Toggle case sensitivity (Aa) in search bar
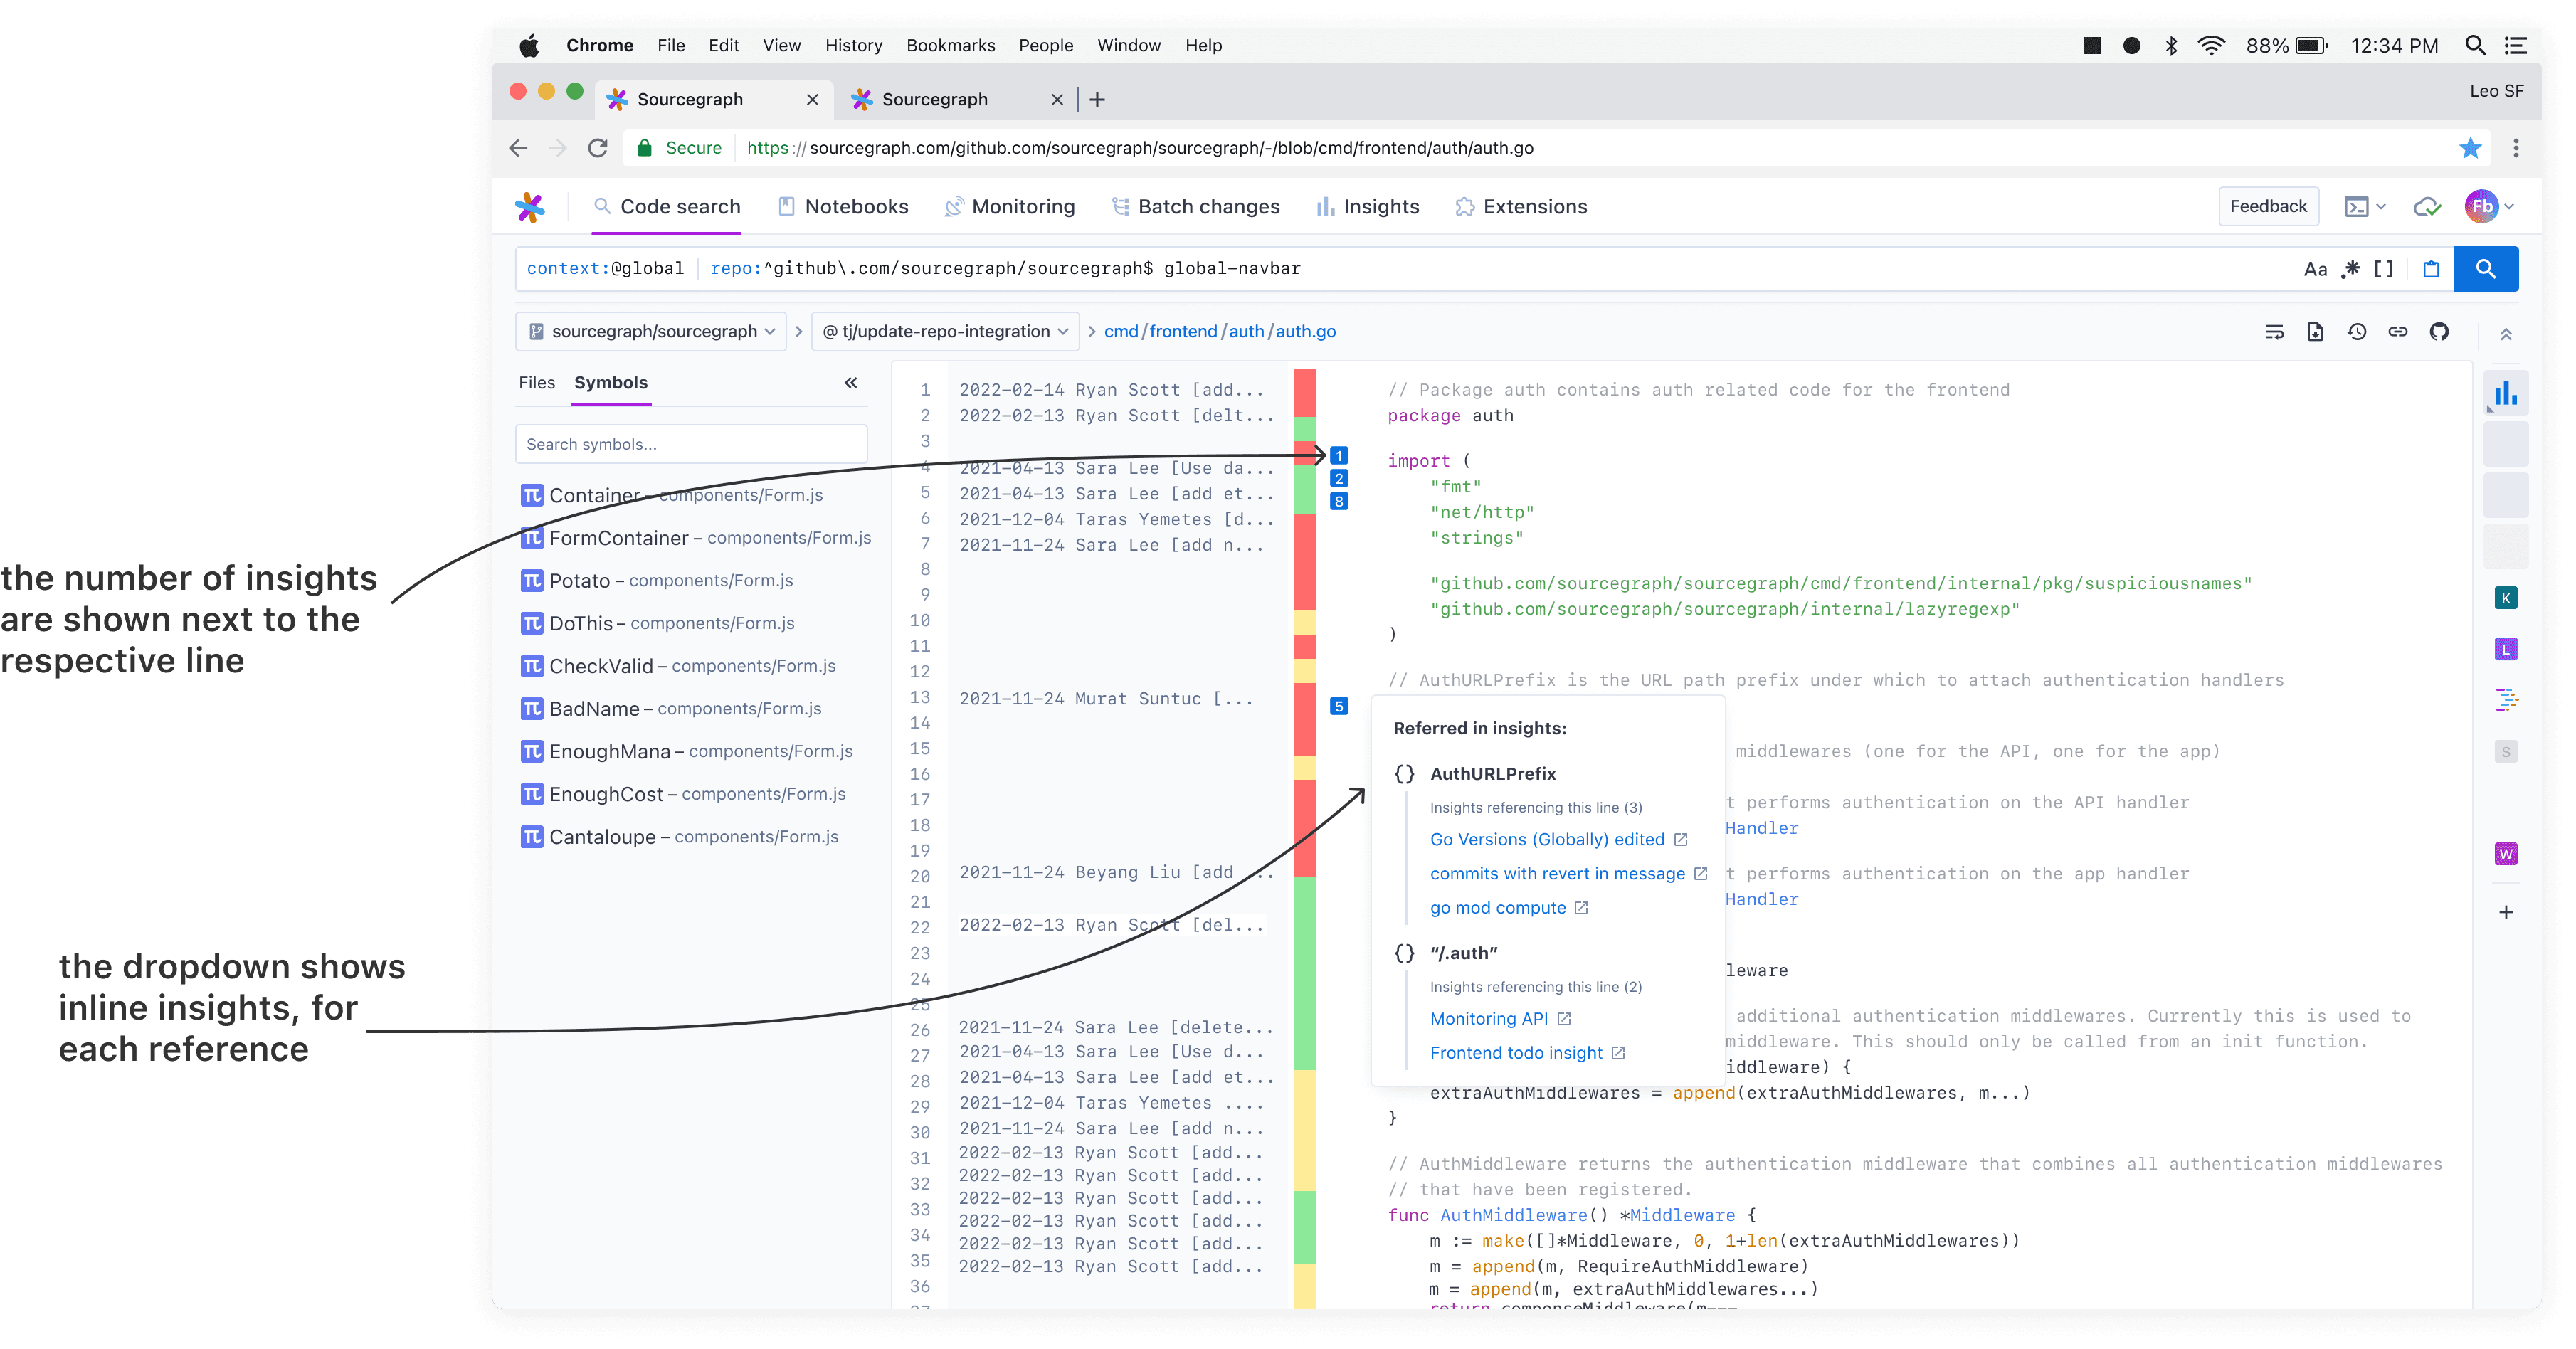2576x1349 pixels. point(2315,269)
